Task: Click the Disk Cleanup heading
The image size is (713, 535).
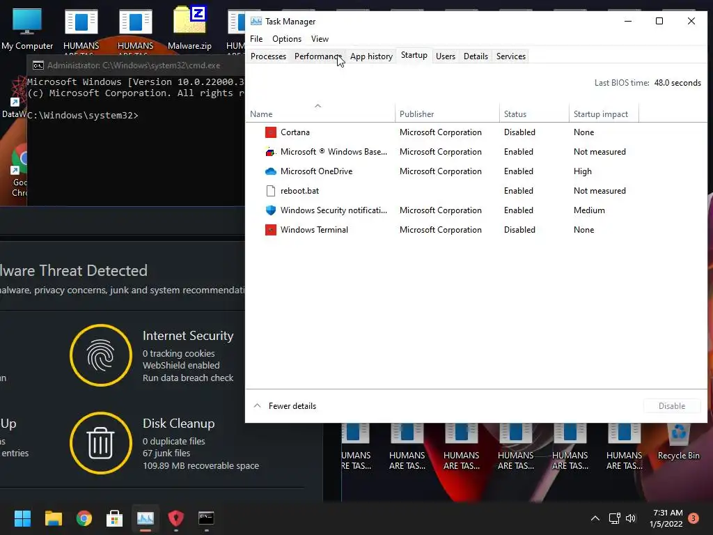Action: pyautogui.click(x=179, y=424)
